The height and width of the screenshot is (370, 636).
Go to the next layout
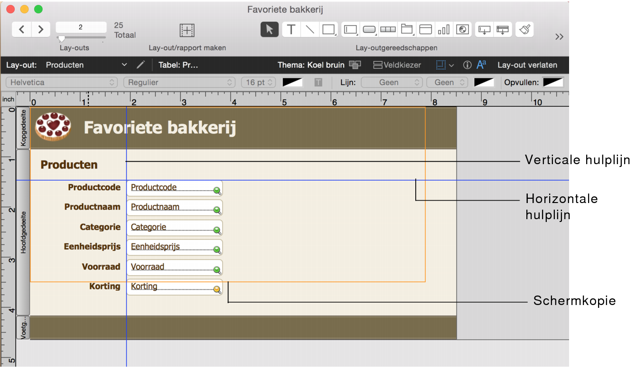coord(41,29)
